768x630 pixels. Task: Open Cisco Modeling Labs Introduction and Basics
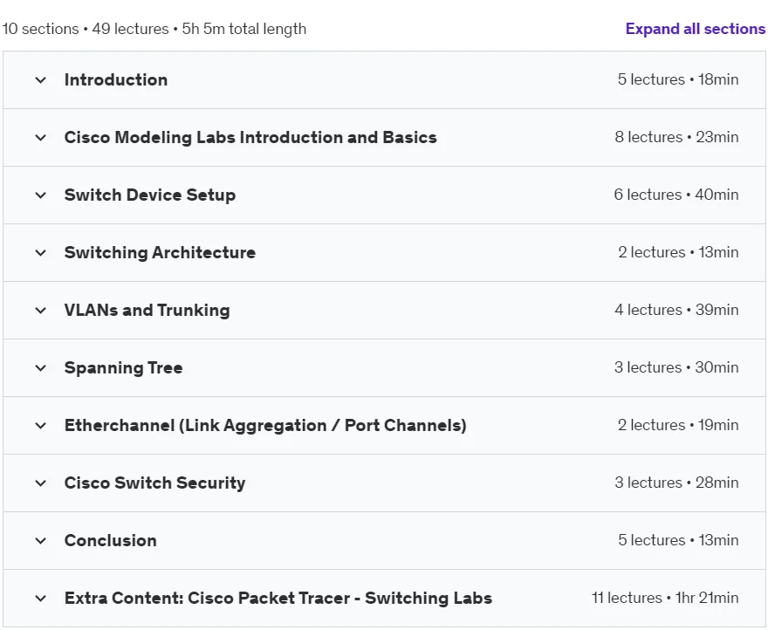tap(250, 138)
